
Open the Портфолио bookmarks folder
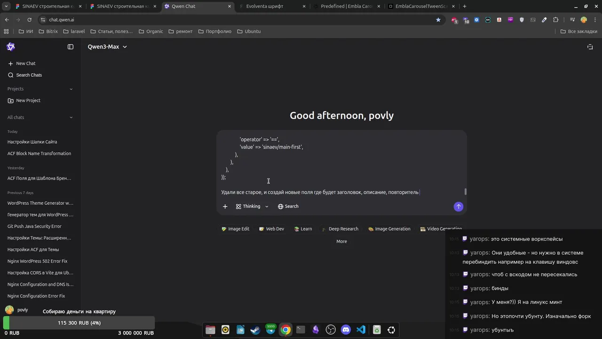(215, 32)
